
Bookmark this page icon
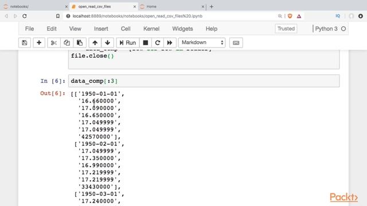click(58, 16)
